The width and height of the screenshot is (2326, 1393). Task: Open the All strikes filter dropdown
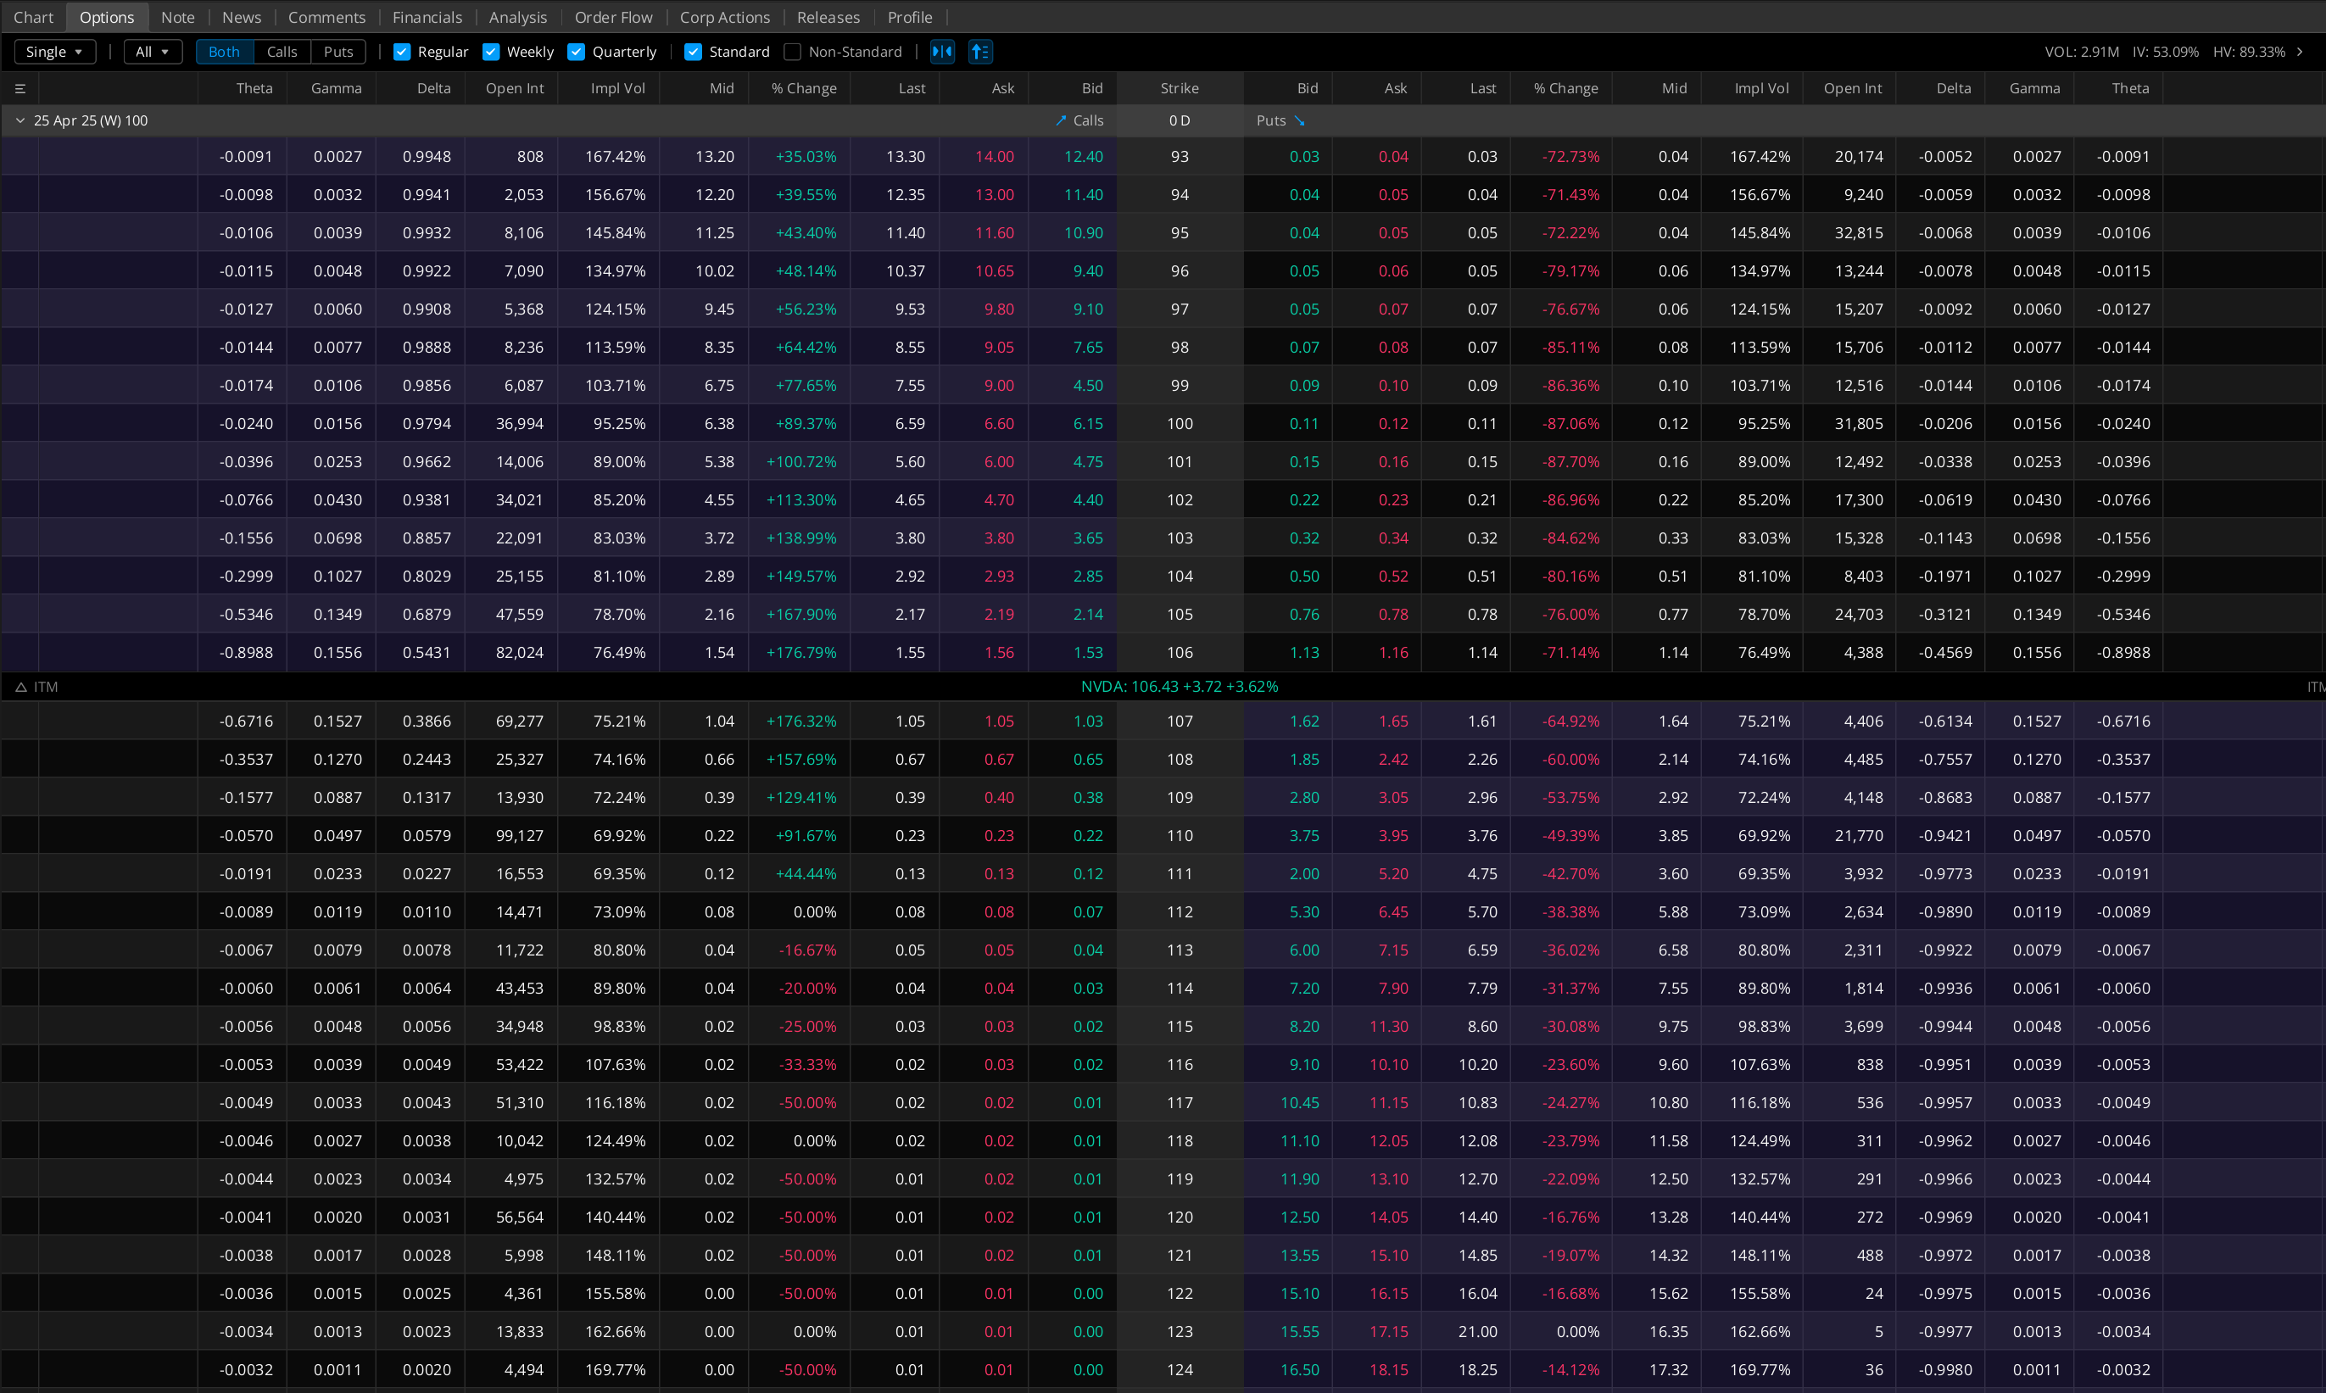point(153,52)
